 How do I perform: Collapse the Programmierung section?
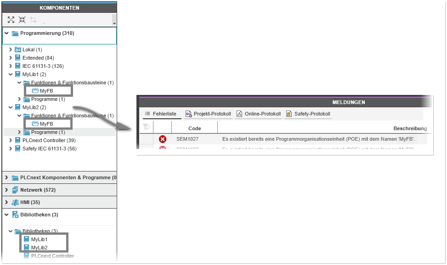[6, 33]
